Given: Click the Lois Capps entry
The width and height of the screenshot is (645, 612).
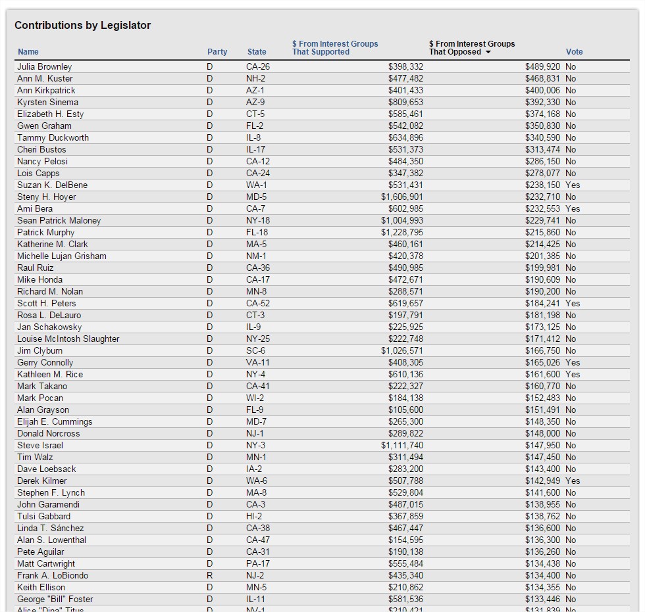Looking at the screenshot, I should pyautogui.click(x=38, y=174).
